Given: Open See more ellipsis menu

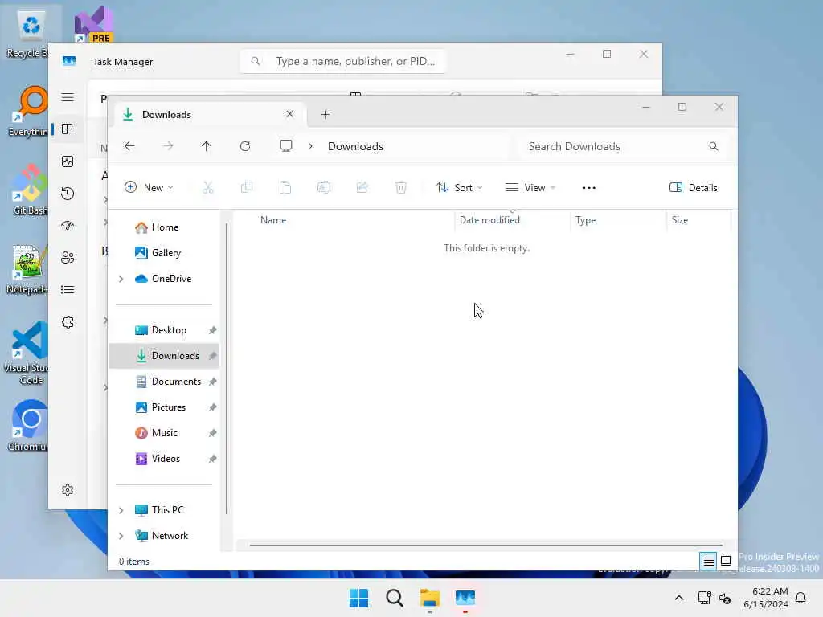Looking at the screenshot, I should [589, 187].
